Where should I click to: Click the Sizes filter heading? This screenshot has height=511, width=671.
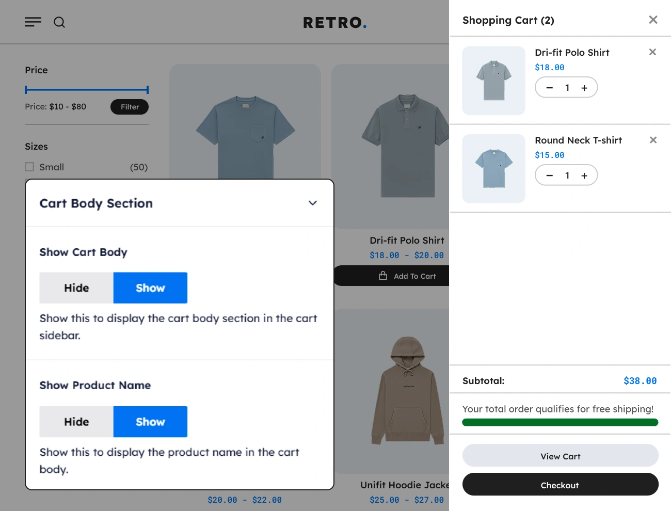(x=36, y=147)
